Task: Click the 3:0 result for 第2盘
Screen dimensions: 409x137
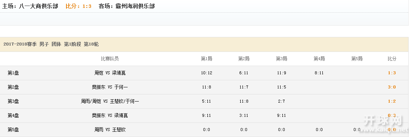Action: coord(392,87)
